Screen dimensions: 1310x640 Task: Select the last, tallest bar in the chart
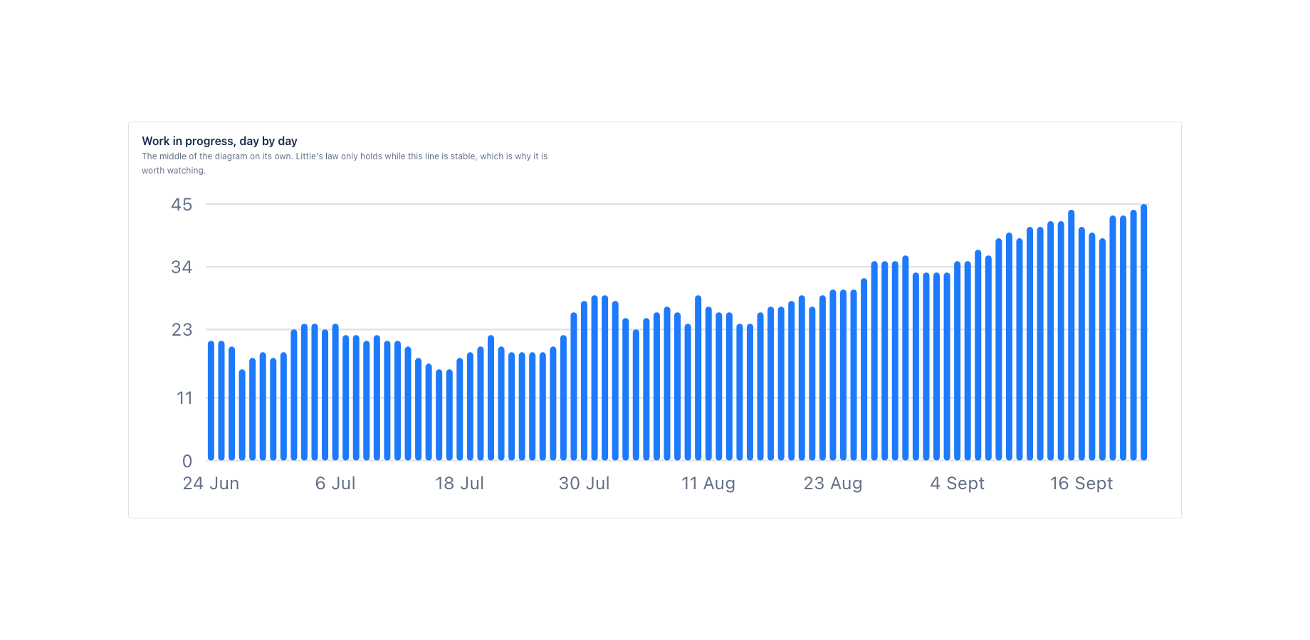pyautogui.click(x=1144, y=333)
